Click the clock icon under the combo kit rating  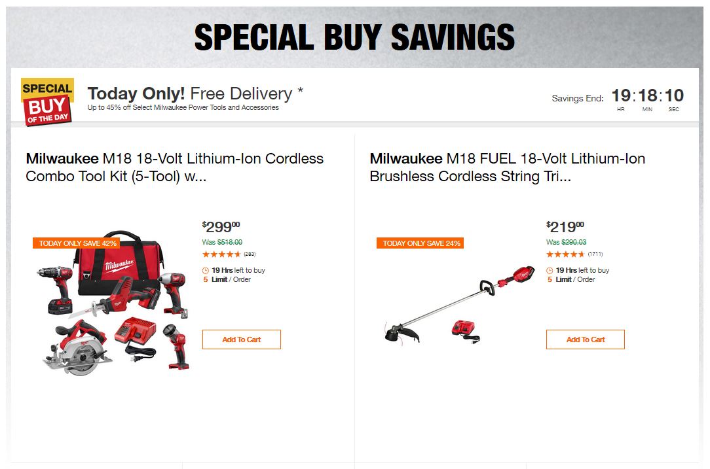pyautogui.click(x=206, y=270)
